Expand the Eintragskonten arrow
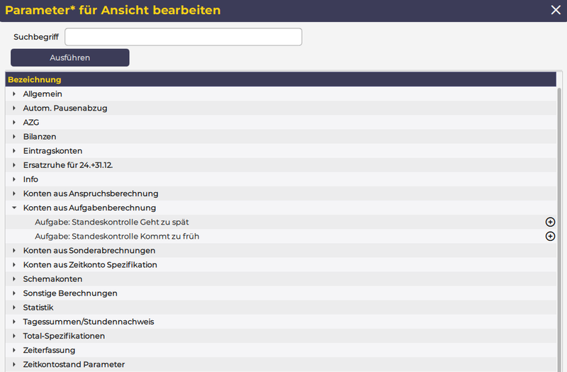 [14, 150]
